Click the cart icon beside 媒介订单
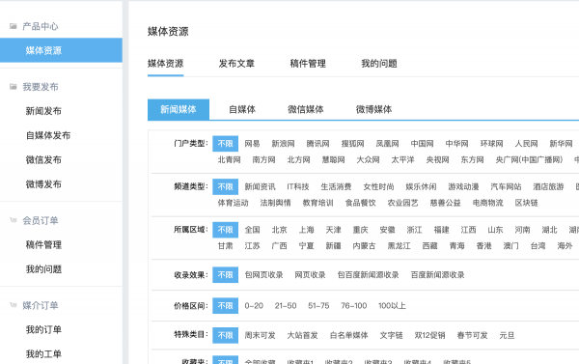 click(x=14, y=305)
